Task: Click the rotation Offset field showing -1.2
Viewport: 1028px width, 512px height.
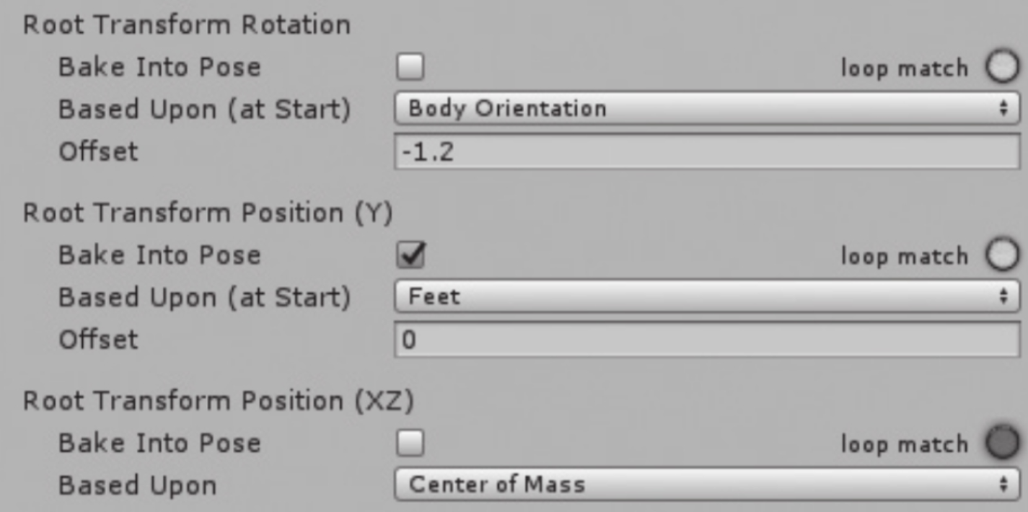Action: 706,152
